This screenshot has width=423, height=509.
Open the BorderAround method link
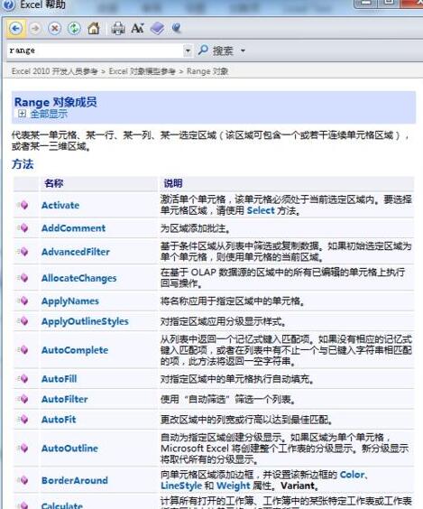tap(75, 480)
